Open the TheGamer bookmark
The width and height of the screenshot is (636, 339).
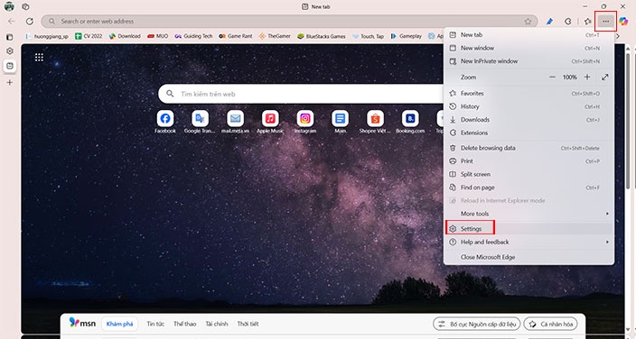[x=275, y=36]
